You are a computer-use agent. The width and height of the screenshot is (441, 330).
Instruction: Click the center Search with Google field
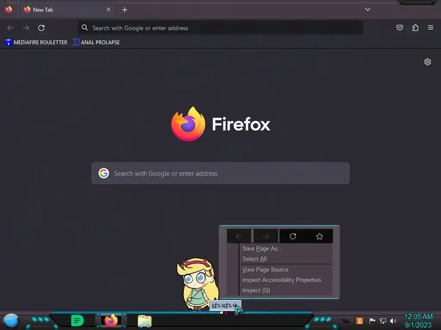tap(220, 173)
